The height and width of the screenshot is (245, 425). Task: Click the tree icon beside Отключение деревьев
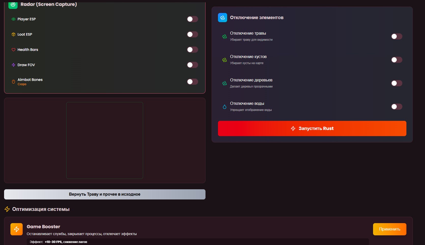click(x=224, y=83)
